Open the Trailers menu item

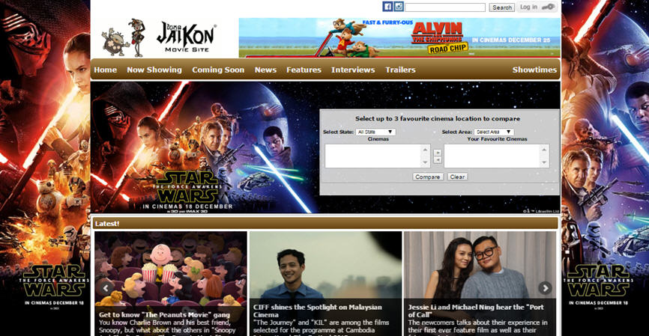[x=400, y=70]
